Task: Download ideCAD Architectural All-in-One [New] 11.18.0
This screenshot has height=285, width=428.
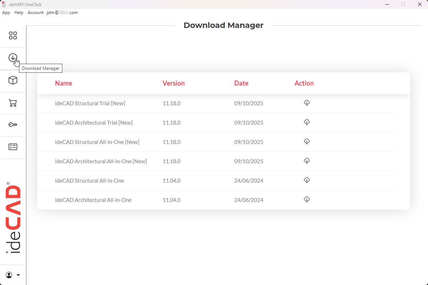Action: [306, 161]
